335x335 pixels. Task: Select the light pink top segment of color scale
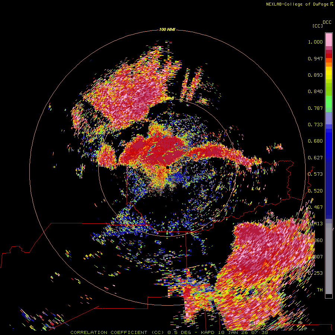(329, 40)
